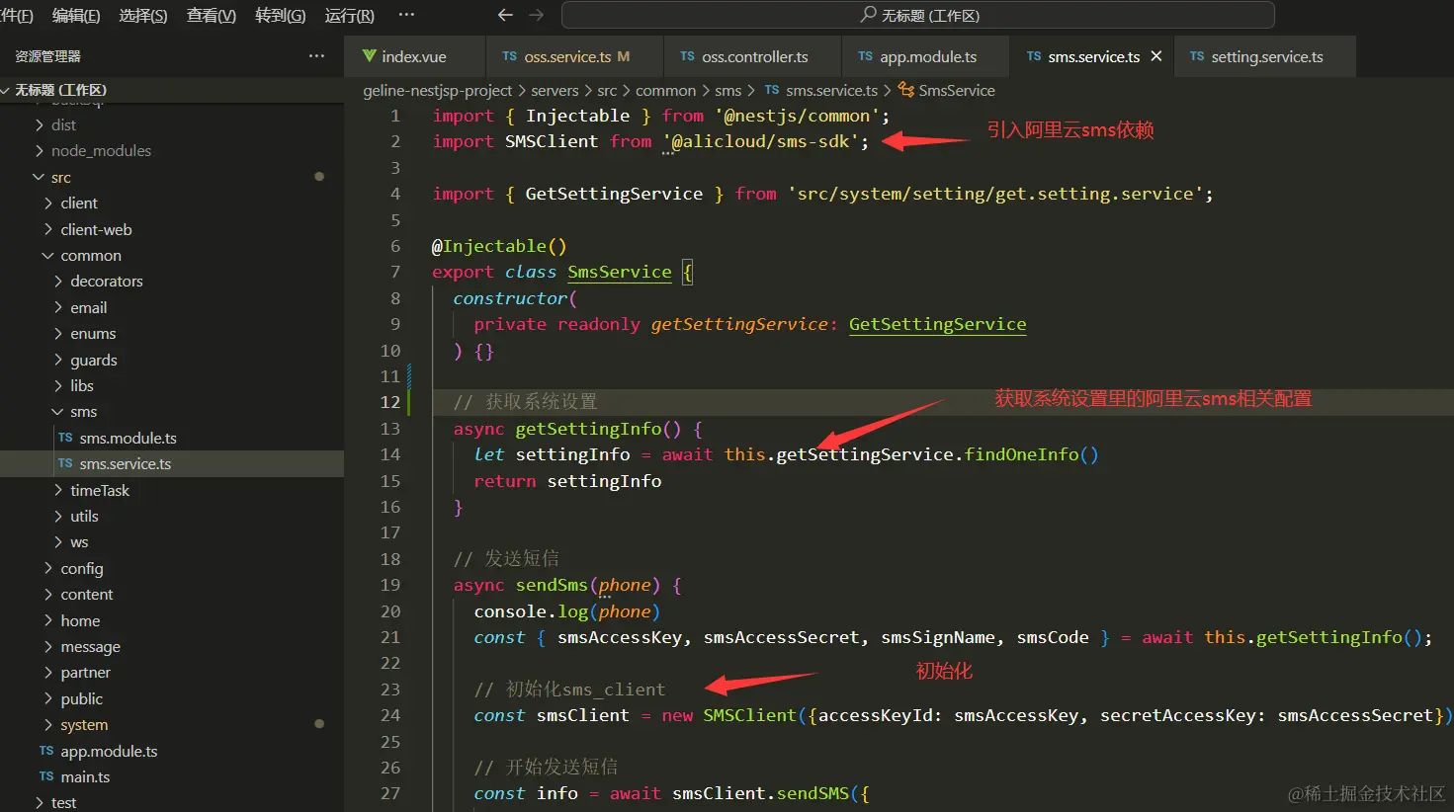Click the servers breadcrumb segment

(x=555, y=90)
